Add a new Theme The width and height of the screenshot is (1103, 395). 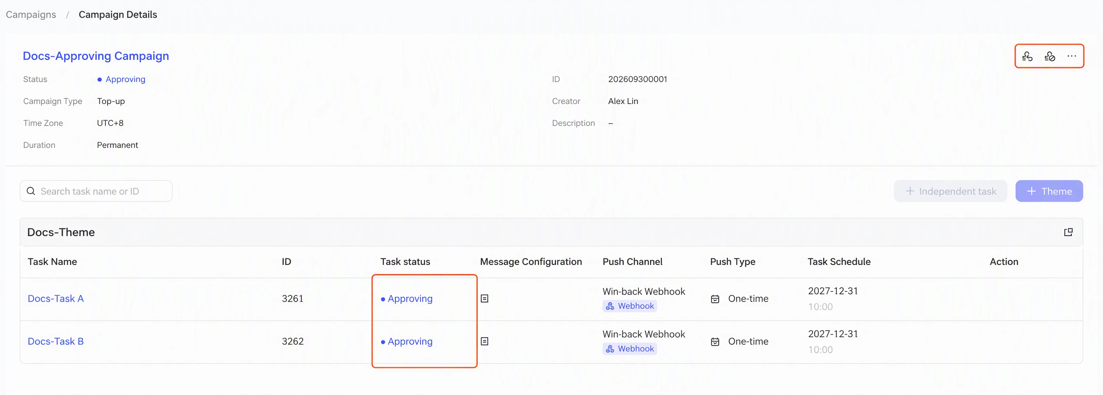1049,191
